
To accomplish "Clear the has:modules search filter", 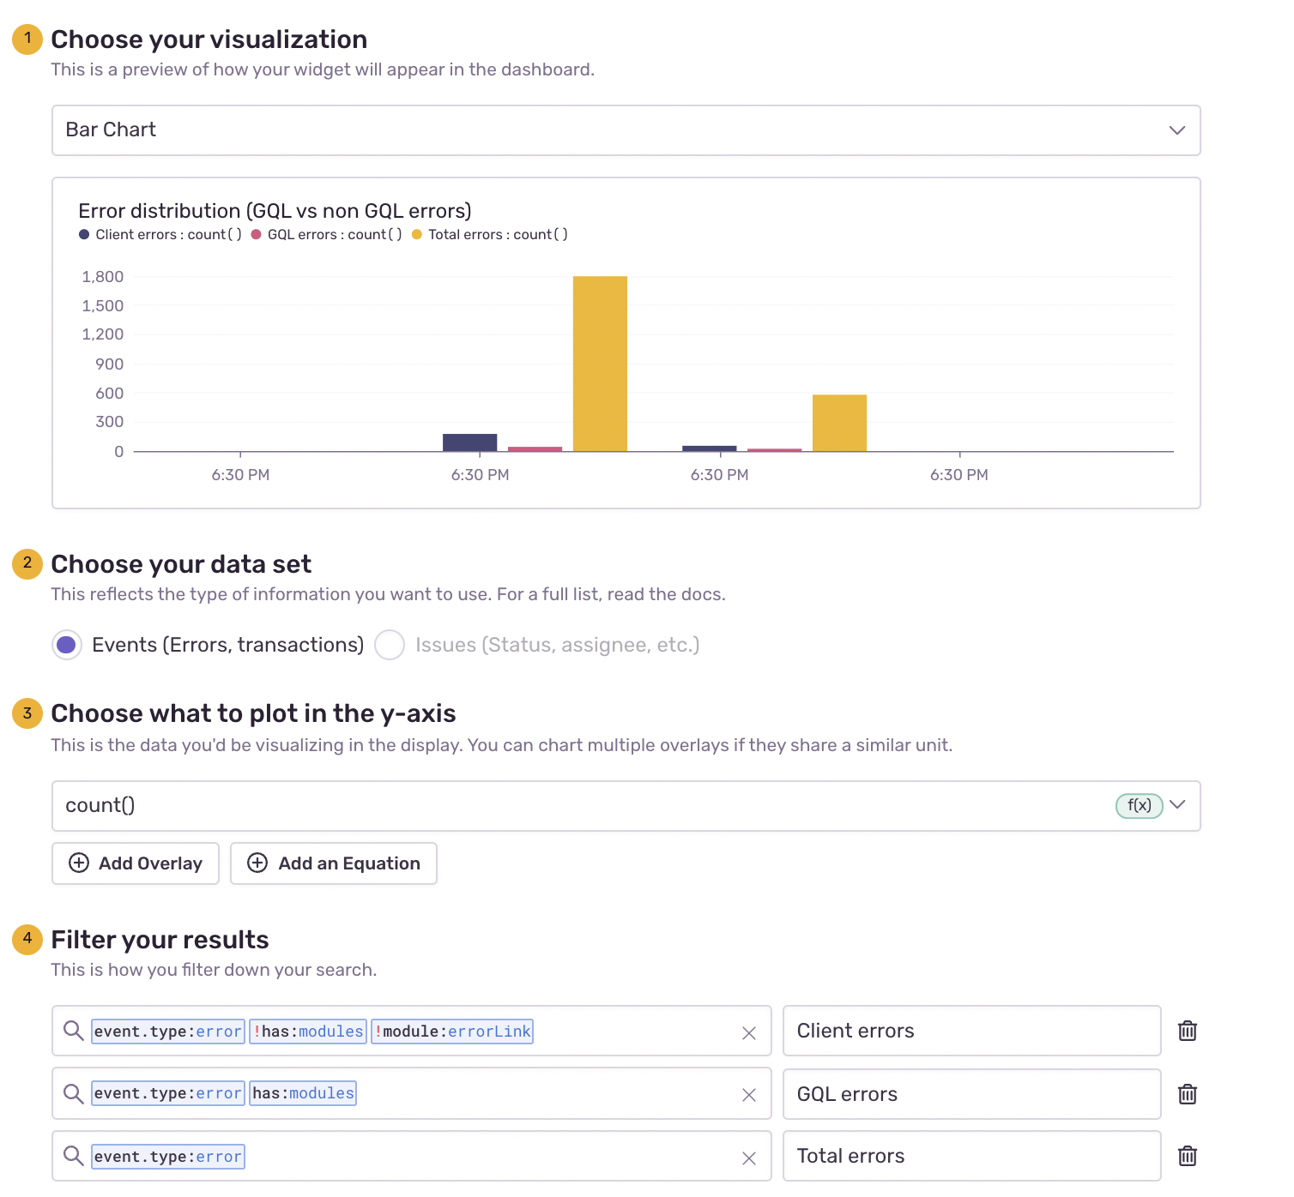I will coord(748,1095).
